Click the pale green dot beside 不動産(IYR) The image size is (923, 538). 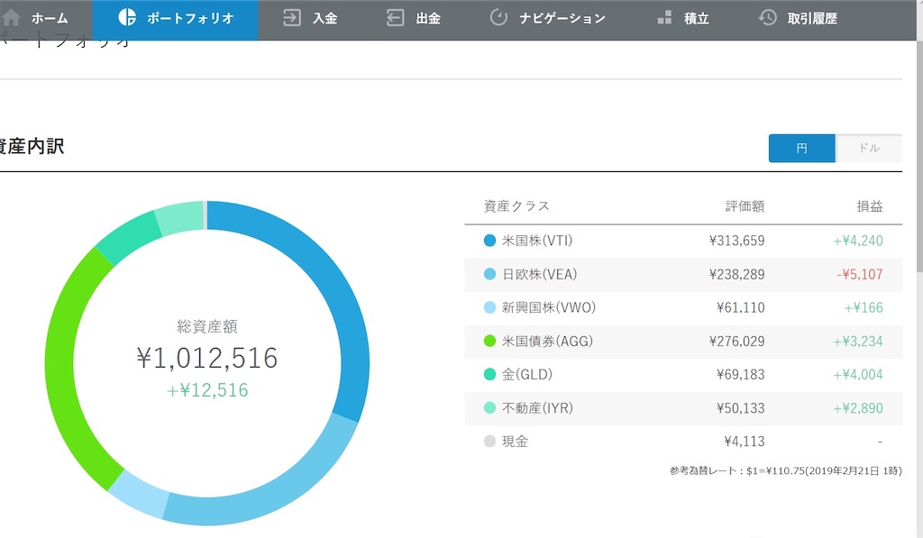(x=490, y=408)
